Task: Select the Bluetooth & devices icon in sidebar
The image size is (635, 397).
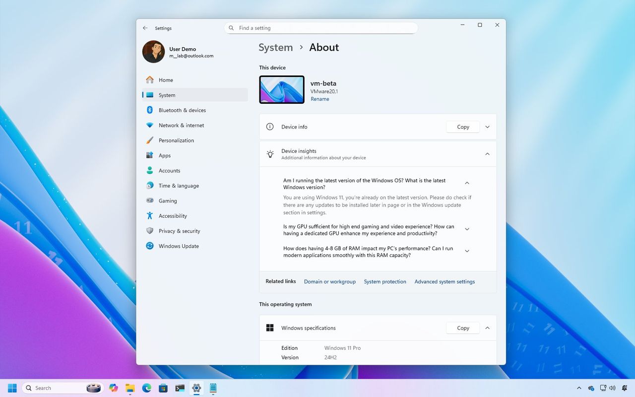Action: 150,110
